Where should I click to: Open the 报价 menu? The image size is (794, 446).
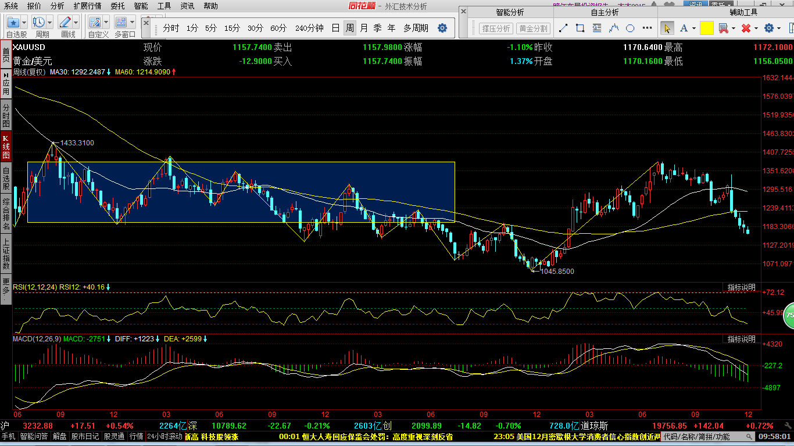click(34, 6)
